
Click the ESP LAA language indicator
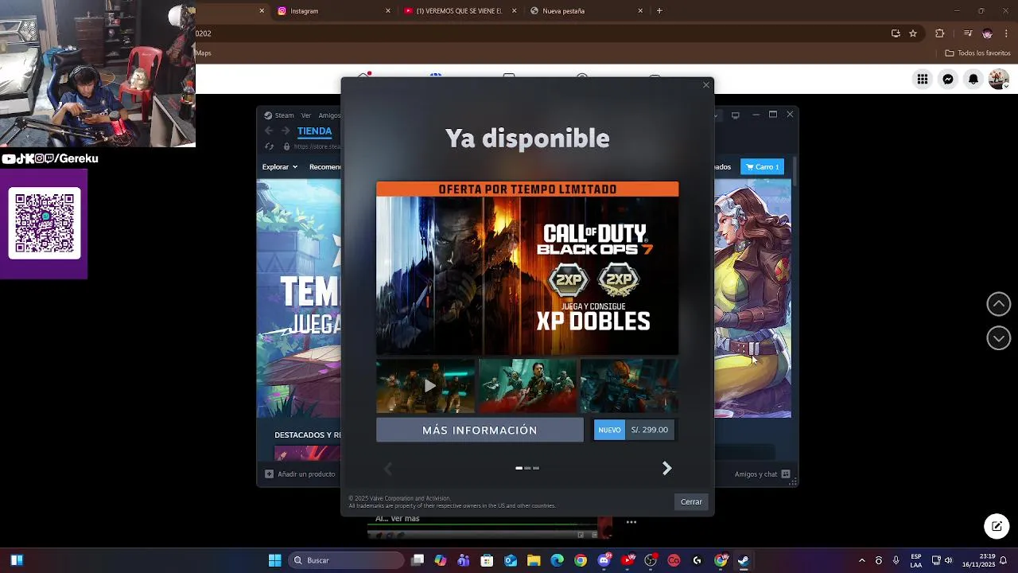pos(916,560)
